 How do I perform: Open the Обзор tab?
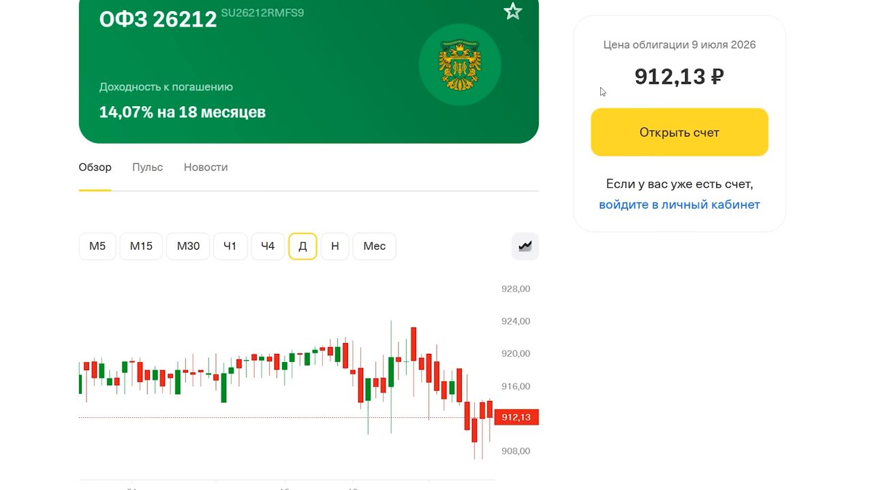pyautogui.click(x=95, y=167)
